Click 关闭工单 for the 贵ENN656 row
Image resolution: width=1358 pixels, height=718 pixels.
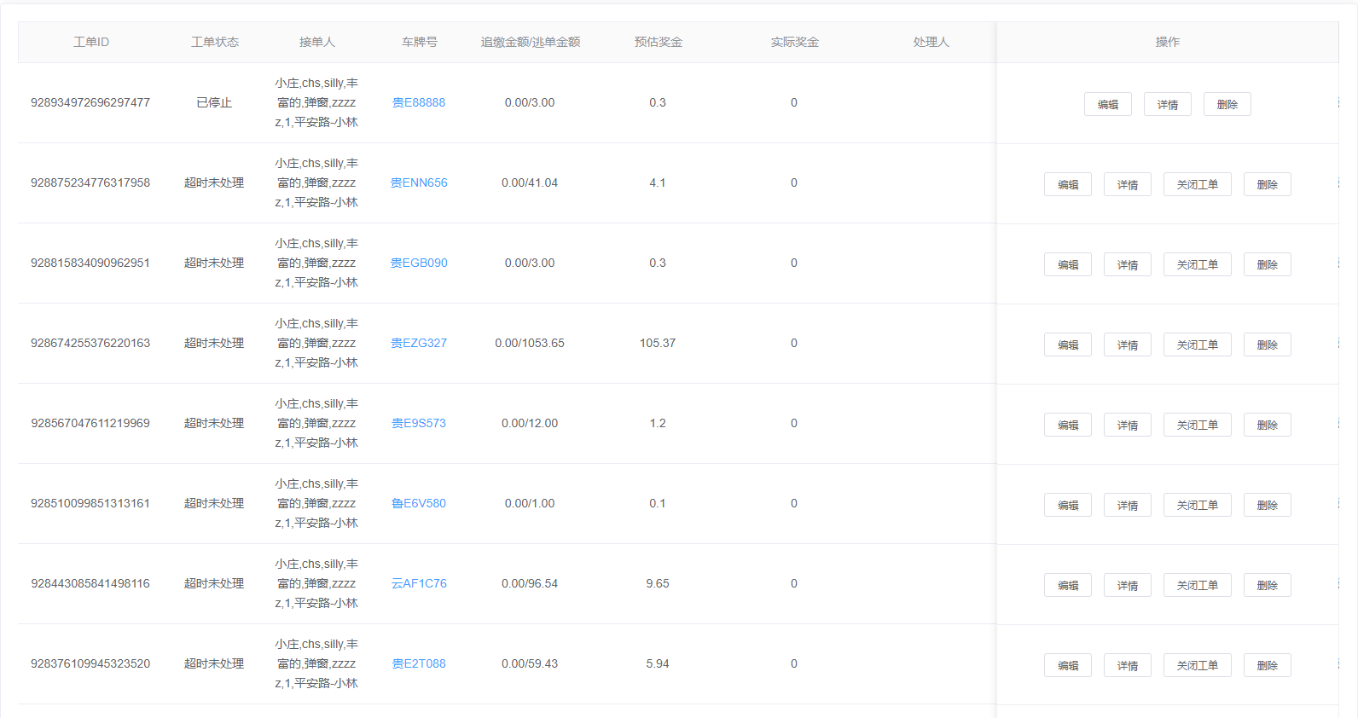click(x=1197, y=184)
